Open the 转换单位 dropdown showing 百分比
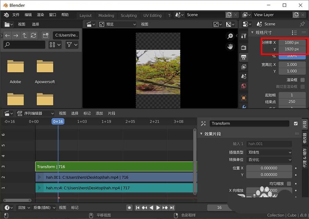 click(x=269, y=160)
